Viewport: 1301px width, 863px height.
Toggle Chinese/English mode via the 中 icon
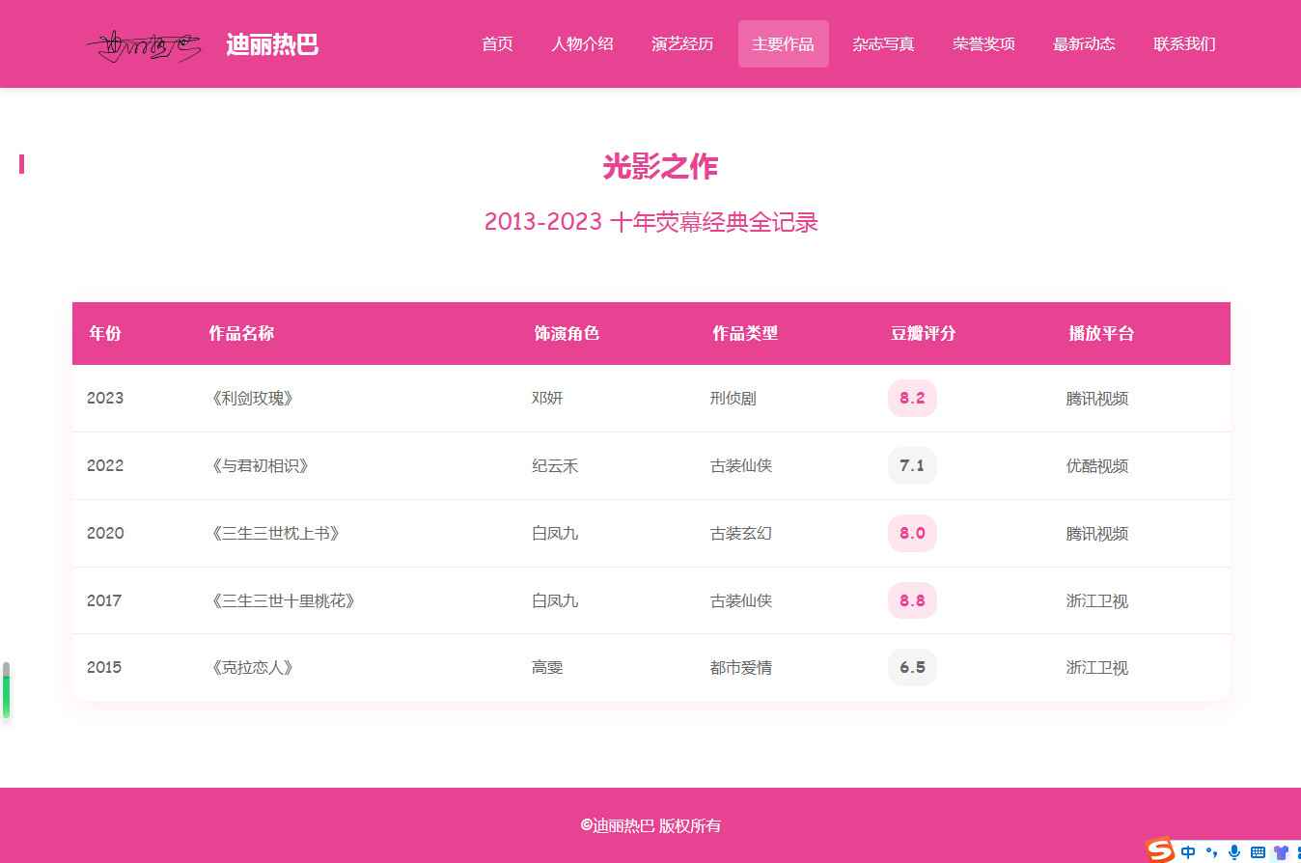tap(1188, 851)
